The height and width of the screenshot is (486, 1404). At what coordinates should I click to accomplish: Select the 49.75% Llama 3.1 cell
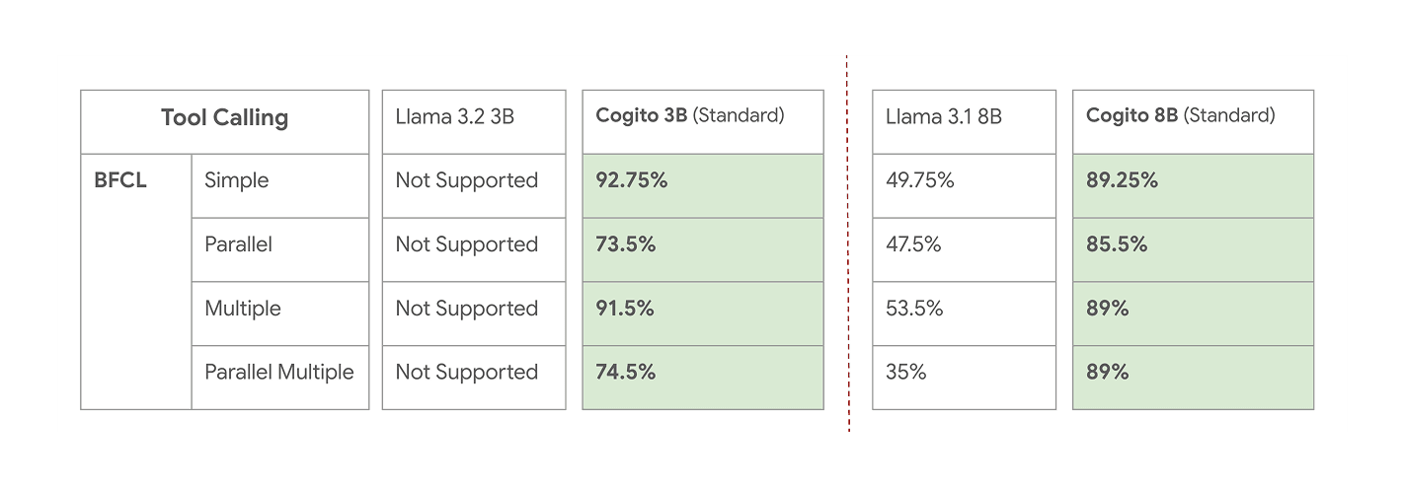click(x=920, y=181)
